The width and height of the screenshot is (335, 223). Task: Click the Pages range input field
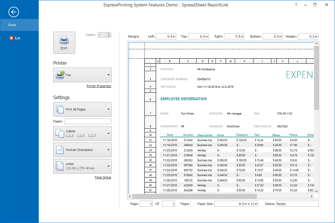click(x=88, y=121)
